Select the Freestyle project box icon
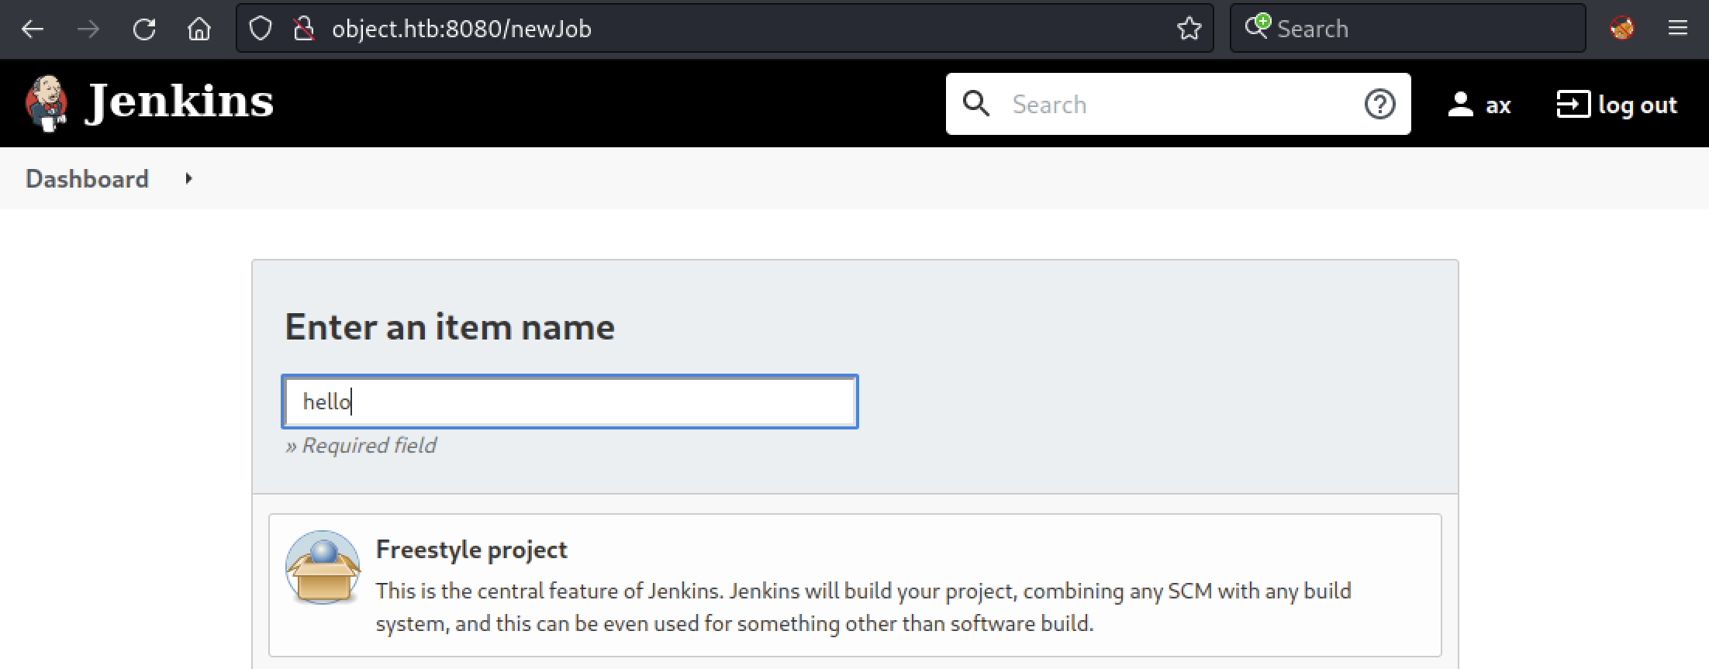This screenshot has height=669, width=1709. click(x=323, y=567)
